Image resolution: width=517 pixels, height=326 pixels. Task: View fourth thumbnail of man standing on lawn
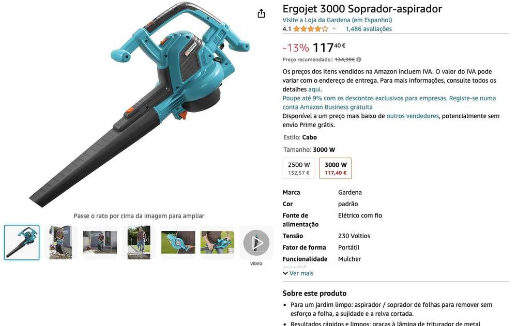point(139,242)
